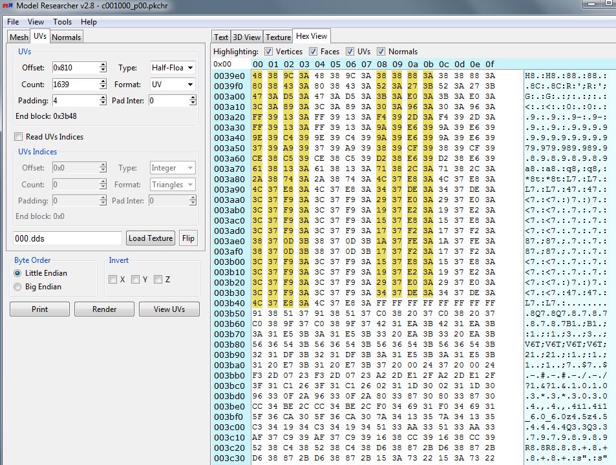
Task: Open the UVs Indices Format Triangles dropdown
Action: coord(173,185)
